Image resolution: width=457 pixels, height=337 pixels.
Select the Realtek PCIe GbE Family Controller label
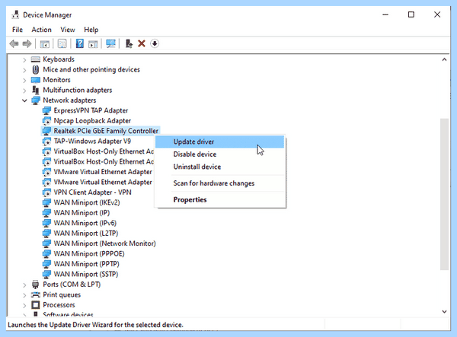(106, 131)
